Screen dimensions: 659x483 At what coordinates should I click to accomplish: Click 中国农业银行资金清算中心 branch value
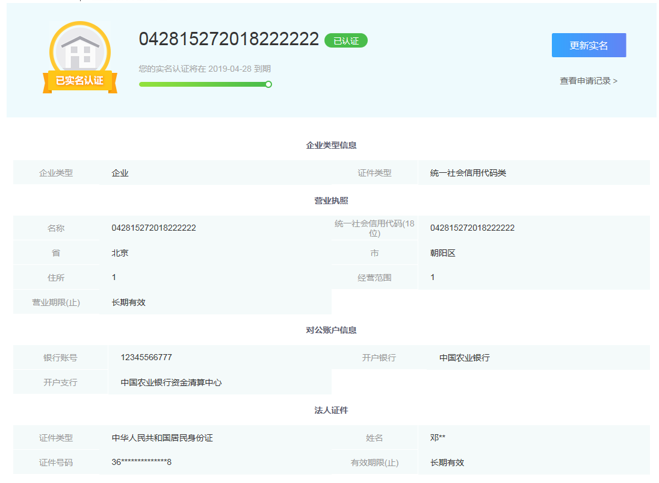(x=169, y=382)
